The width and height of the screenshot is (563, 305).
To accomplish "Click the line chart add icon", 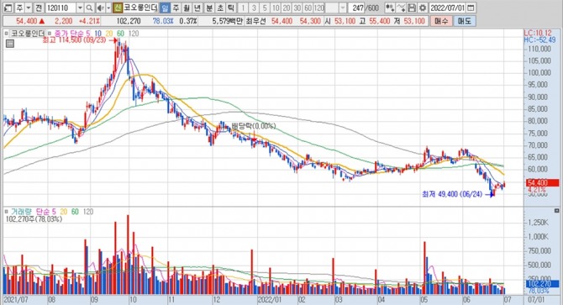I will coord(402,8).
